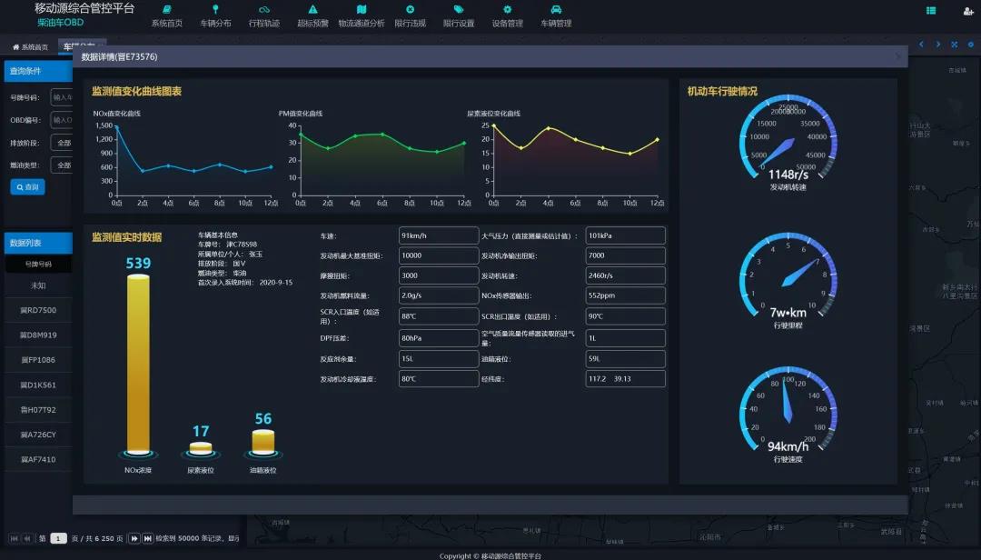Click the 号牌号码 input field
This screenshot has width=981, height=560.
click(62, 97)
